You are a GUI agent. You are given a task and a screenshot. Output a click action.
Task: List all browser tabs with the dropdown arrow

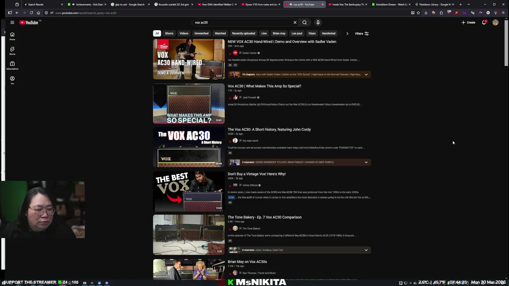click(x=468, y=4)
